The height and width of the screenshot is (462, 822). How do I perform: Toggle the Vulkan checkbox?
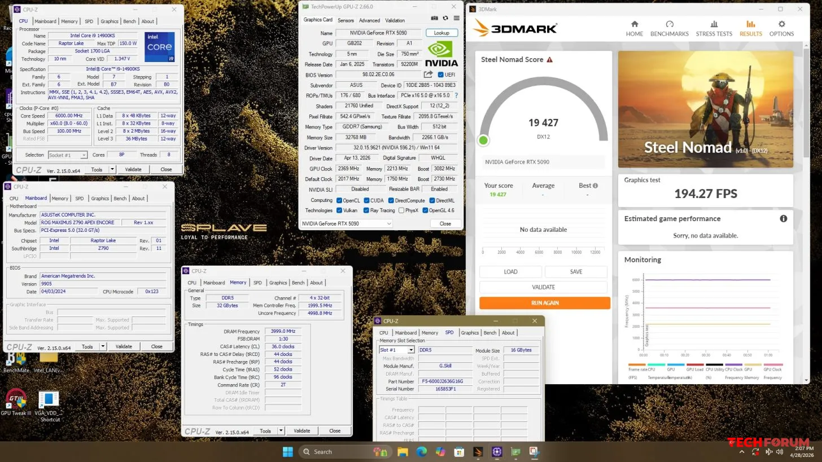[339, 210]
